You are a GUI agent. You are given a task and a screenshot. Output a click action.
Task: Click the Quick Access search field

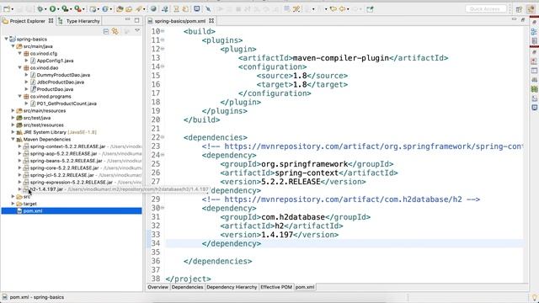coord(485,9)
